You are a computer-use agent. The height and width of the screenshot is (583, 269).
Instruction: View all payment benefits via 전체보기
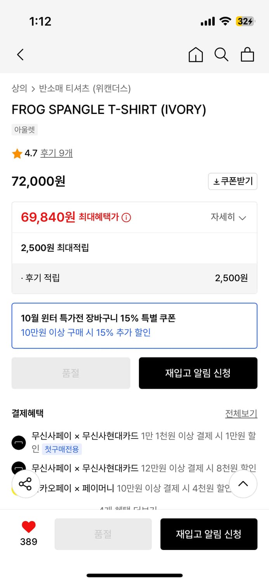[241, 414]
